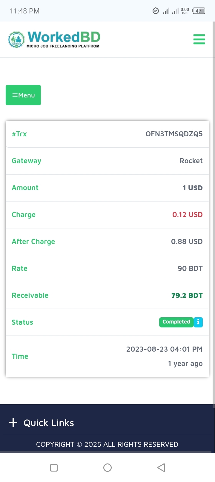Image resolution: width=215 pixels, height=482 pixels.
Task: Tap the battery indicator in status bar
Action: [199, 11]
